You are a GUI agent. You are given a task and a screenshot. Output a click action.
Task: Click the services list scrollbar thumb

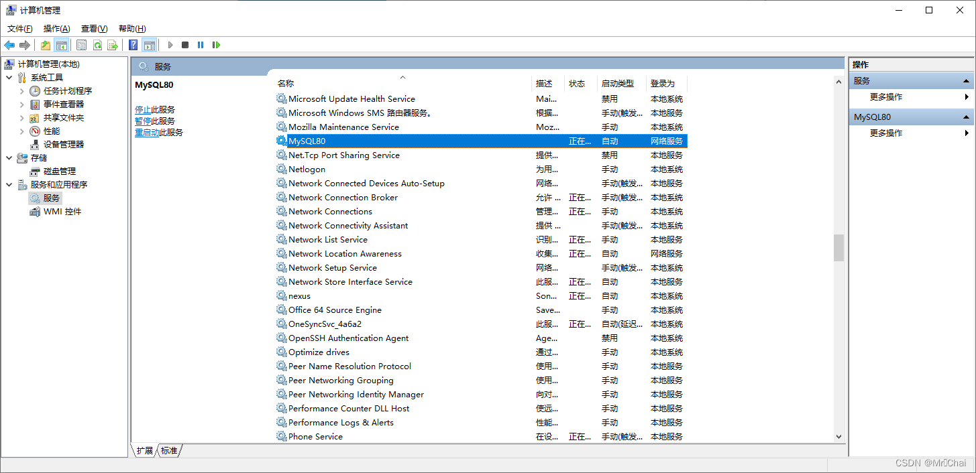point(838,248)
